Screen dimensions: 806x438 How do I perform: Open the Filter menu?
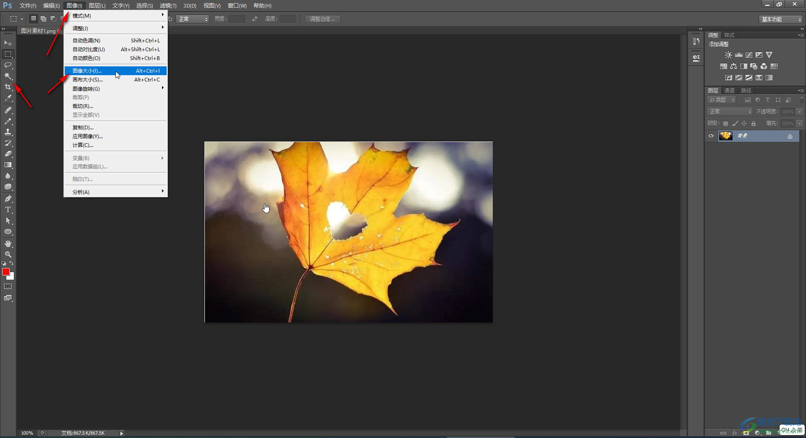pyautogui.click(x=168, y=5)
